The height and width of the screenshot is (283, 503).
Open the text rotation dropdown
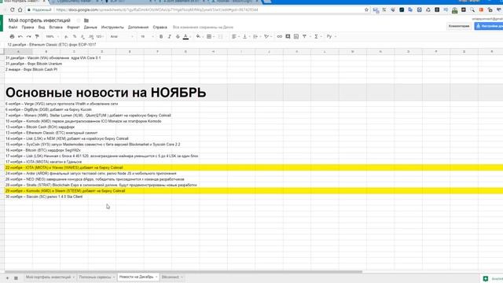click(x=267, y=37)
